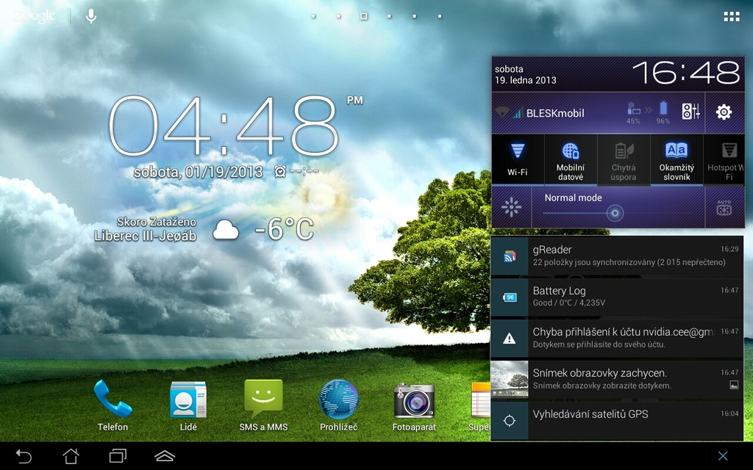Screen dimensions: 753x470
Task: Open the Battery Log notification
Action: [618, 296]
